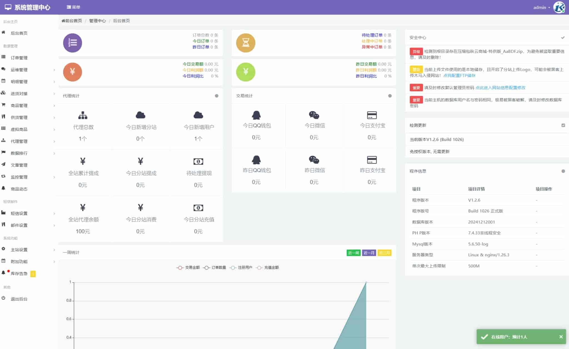Close the 在线用户 notification toast
This screenshot has width=569, height=349.
point(561,337)
